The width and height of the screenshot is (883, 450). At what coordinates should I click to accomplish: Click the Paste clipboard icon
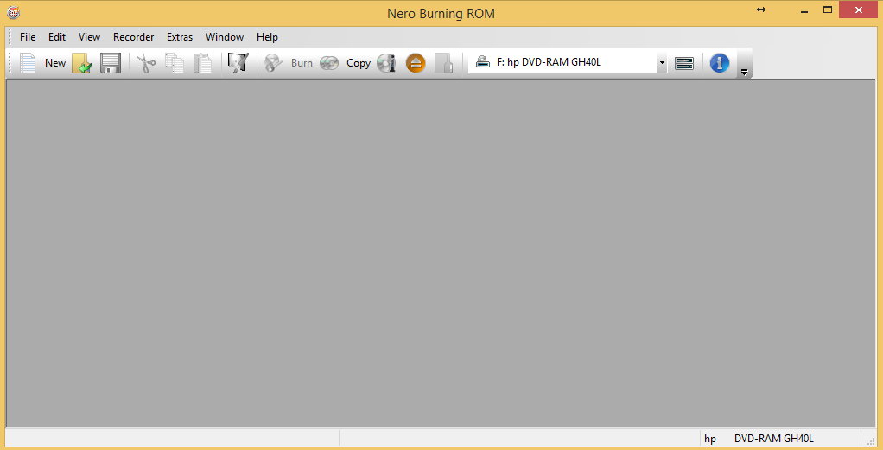click(203, 62)
